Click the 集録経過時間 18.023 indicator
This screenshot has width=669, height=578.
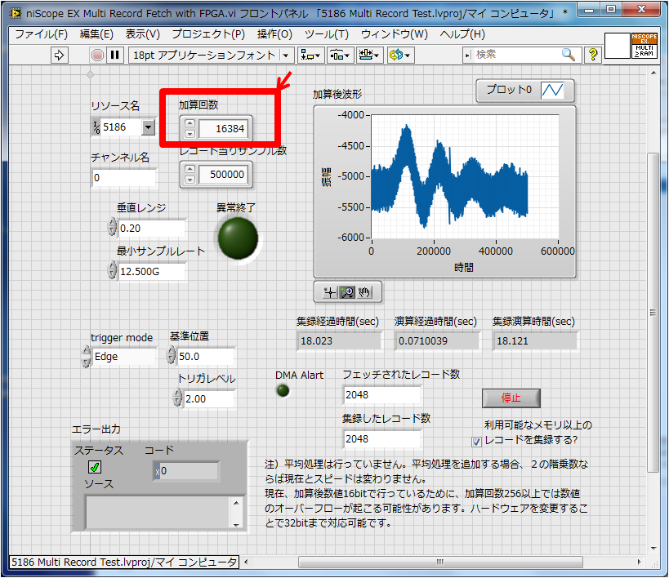tap(338, 340)
